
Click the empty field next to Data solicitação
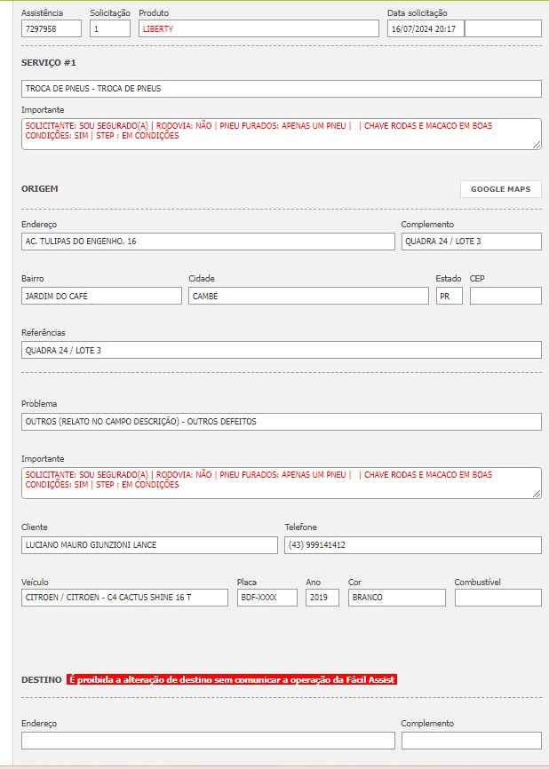[x=503, y=29]
